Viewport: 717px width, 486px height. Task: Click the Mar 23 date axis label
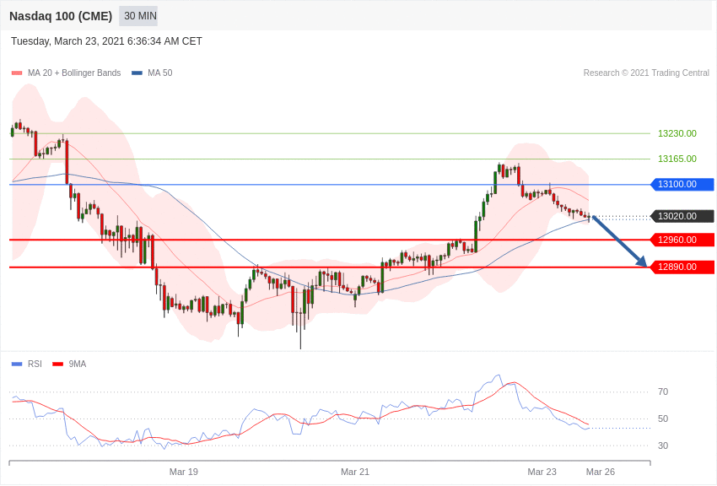pyautogui.click(x=542, y=472)
